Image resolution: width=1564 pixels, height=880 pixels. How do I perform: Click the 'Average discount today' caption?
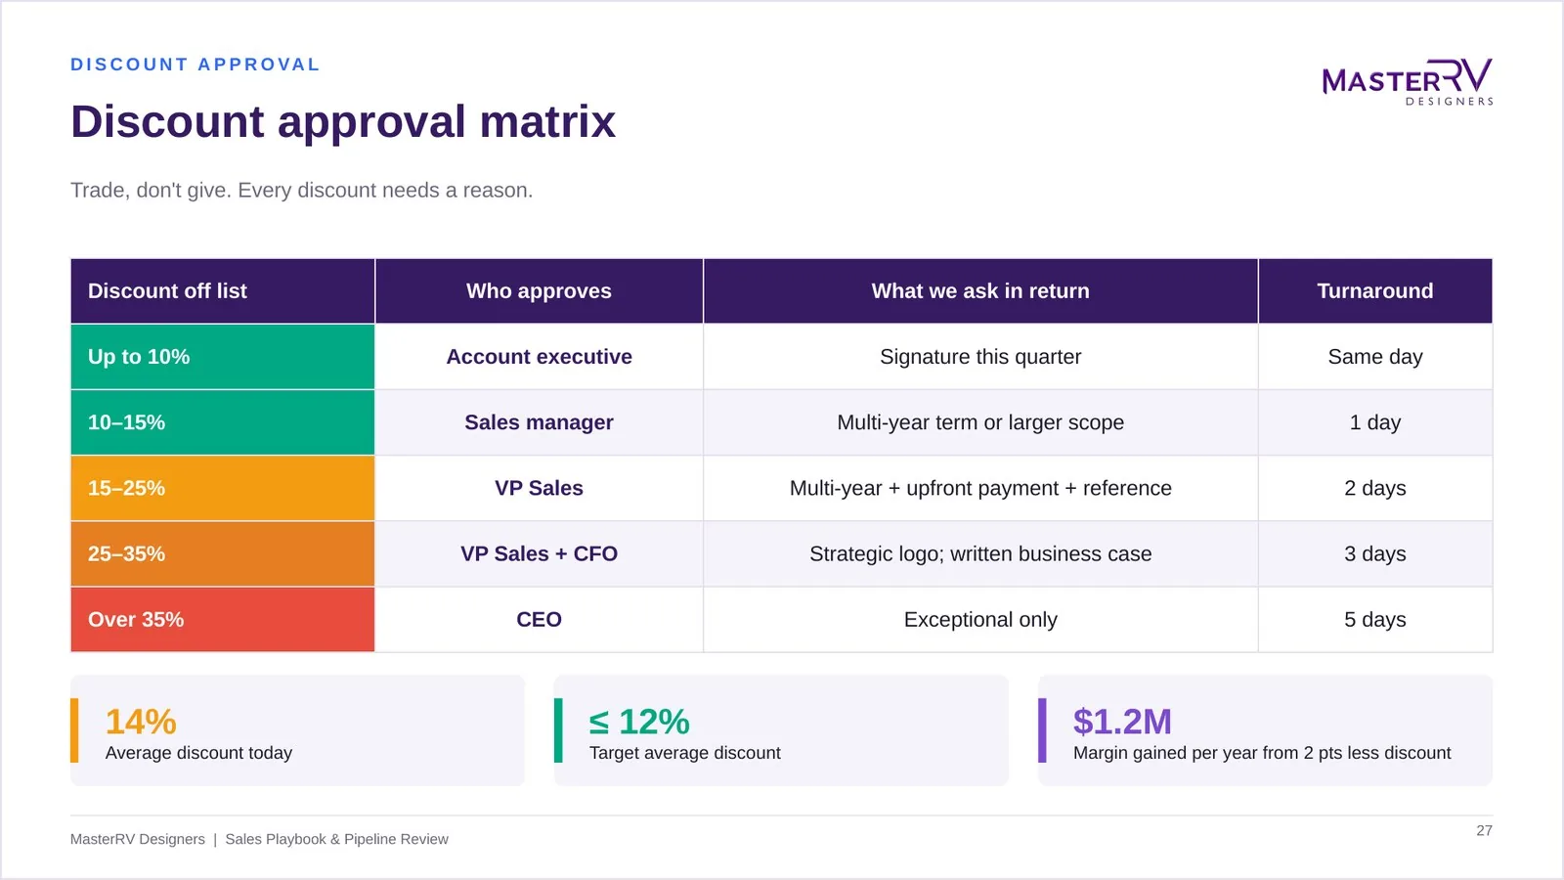(x=198, y=753)
